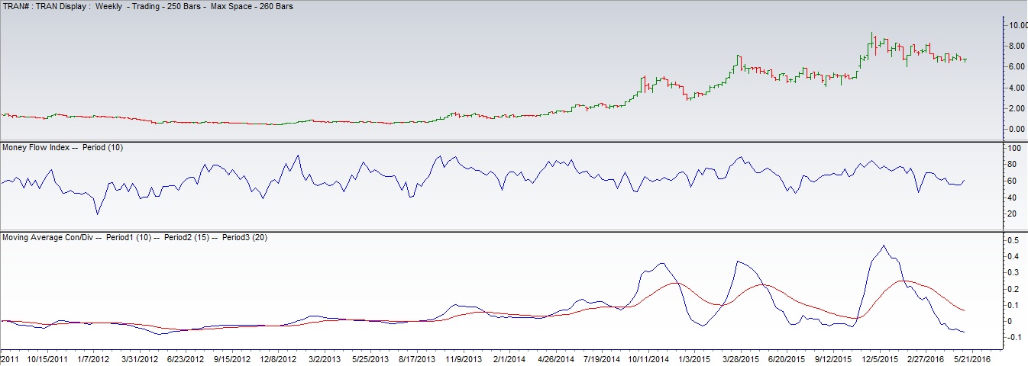
Task: Select 40 on the Money Flow Index axis
Action: click(x=1013, y=197)
